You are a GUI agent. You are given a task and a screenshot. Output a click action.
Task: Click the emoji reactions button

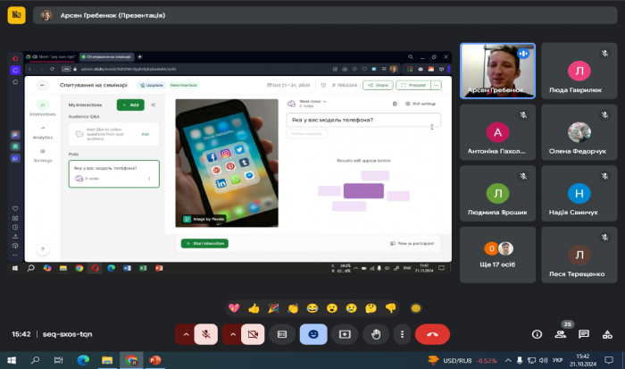(313, 333)
